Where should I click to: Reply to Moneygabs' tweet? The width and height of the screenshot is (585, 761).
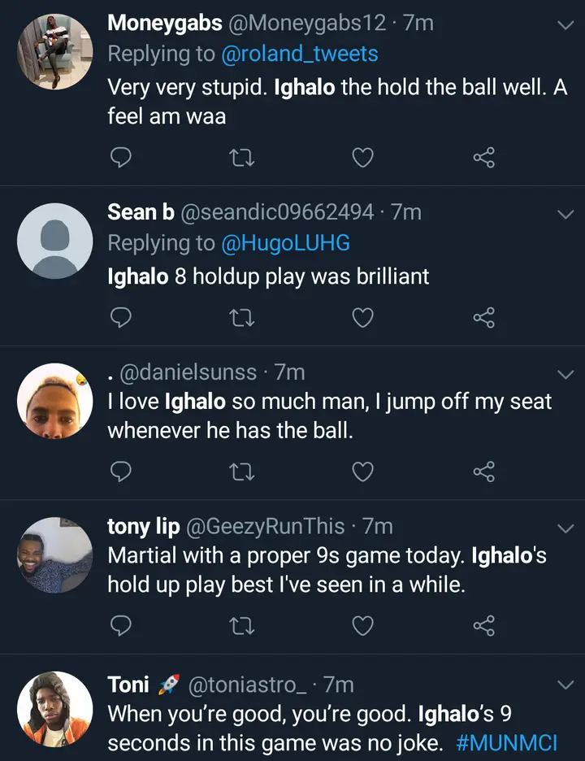pyautogui.click(x=120, y=158)
